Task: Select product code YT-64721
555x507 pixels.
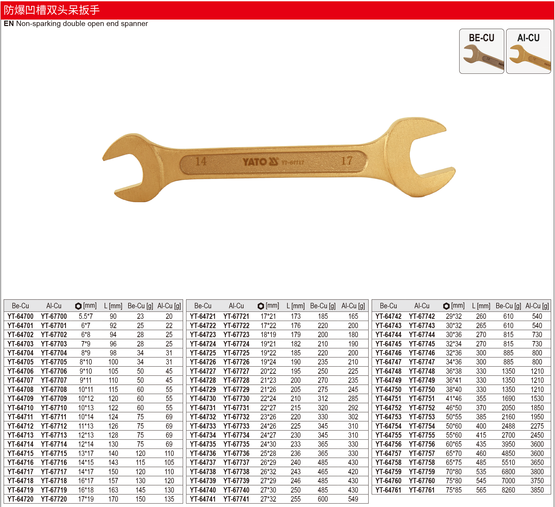Action: (x=203, y=316)
